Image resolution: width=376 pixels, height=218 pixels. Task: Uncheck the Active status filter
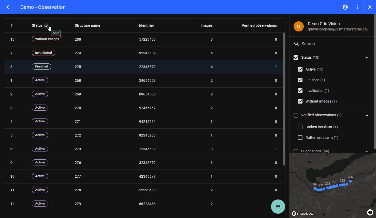pyautogui.click(x=300, y=69)
